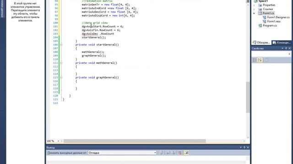293x164 pixels.
Task: Click the matrixAxEndCord assignment line
Action: [109, 8]
